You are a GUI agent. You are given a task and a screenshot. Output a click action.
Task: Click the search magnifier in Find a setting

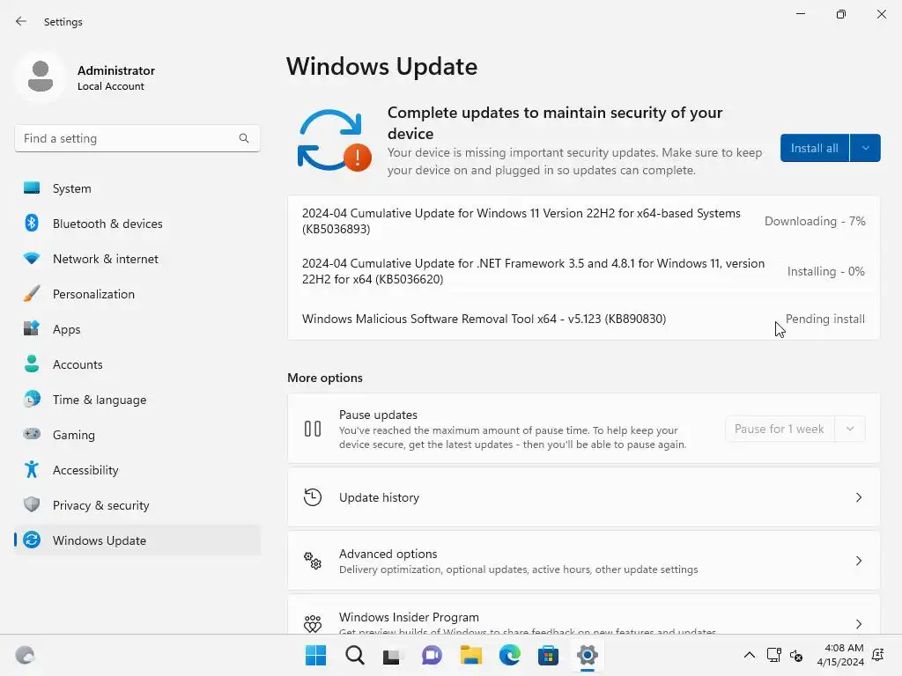click(244, 138)
